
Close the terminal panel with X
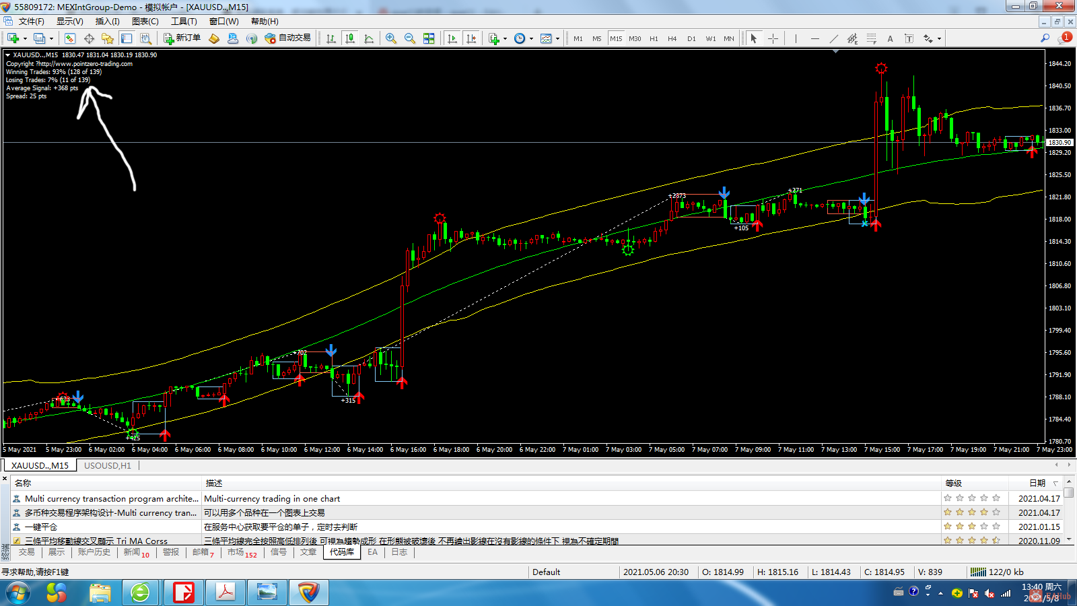(x=5, y=479)
